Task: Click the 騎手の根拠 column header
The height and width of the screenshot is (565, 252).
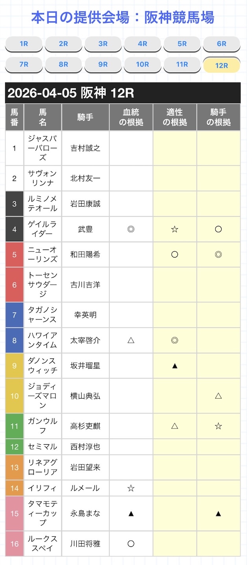Action: [x=219, y=117]
